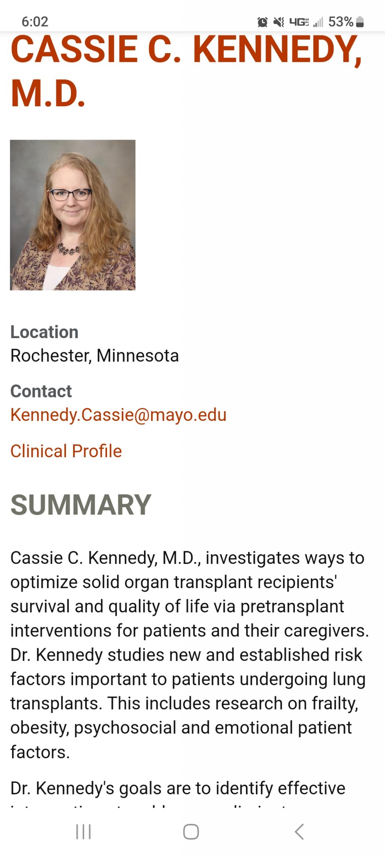Tap the Location label
This screenshot has width=385, height=856.
[x=44, y=332]
